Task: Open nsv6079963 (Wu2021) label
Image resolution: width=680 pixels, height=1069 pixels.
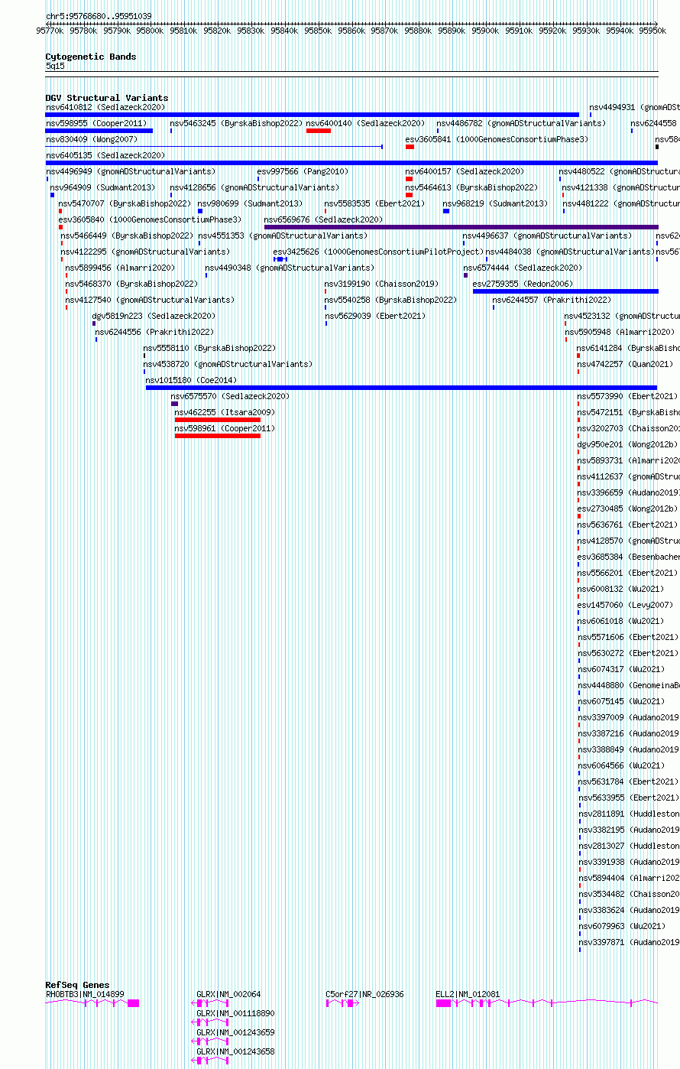Action: coord(622,926)
